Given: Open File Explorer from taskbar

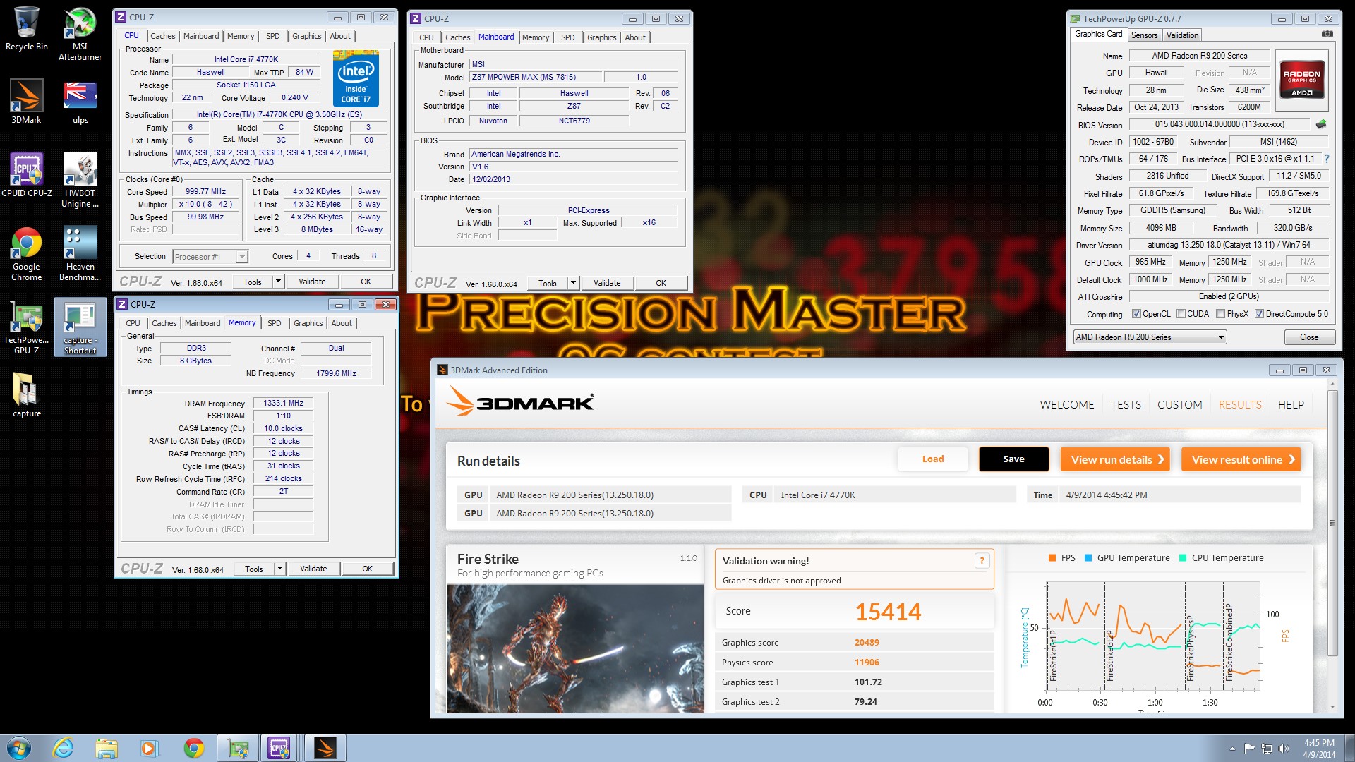Looking at the screenshot, I should tap(106, 748).
